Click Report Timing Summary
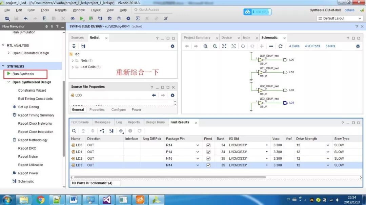The width and height of the screenshot is (366, 205). pos(36,115)
